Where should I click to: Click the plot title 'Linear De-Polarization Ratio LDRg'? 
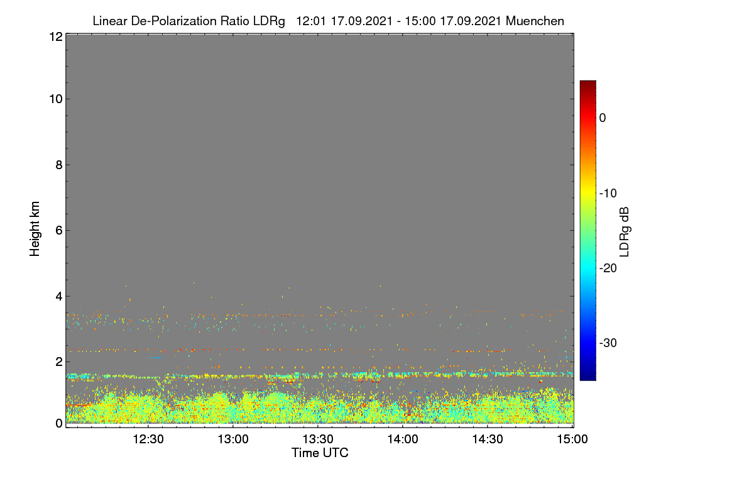click(x=189, y=21)
